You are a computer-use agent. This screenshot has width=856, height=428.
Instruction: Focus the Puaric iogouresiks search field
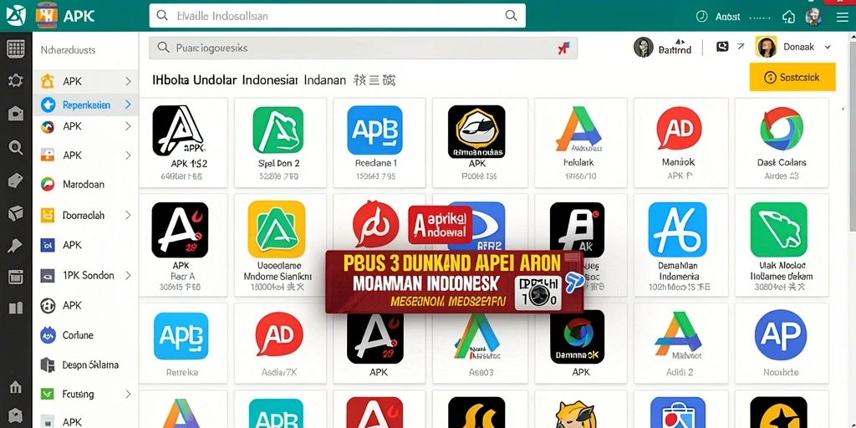click(363, 48)
